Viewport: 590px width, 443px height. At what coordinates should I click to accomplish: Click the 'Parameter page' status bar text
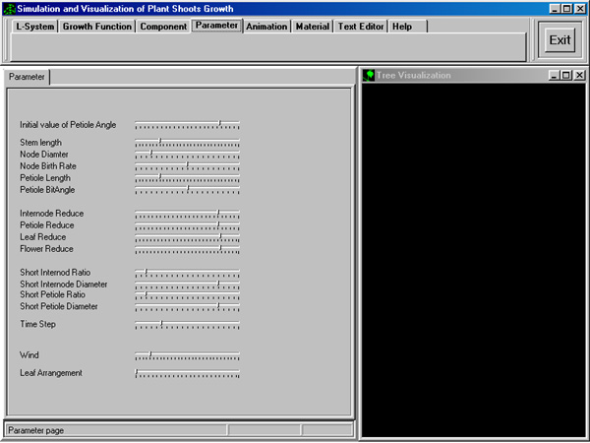(36, 430)
